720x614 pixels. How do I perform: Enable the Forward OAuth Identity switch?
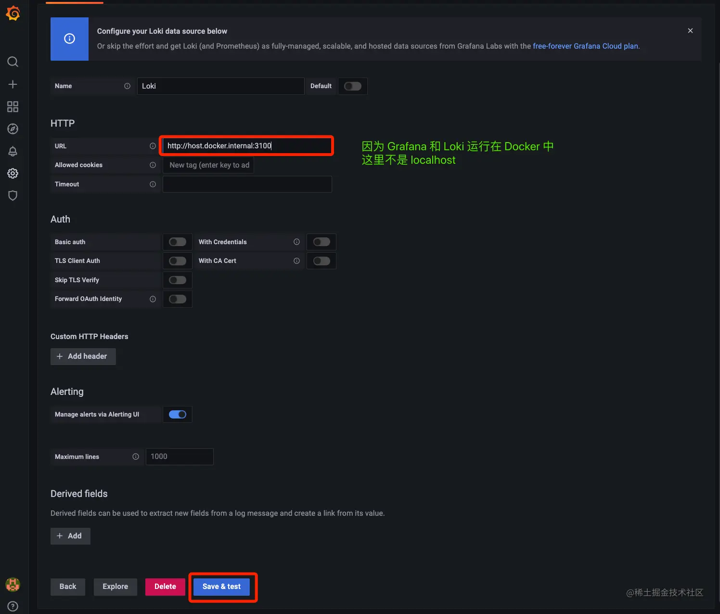click(178, 299)
